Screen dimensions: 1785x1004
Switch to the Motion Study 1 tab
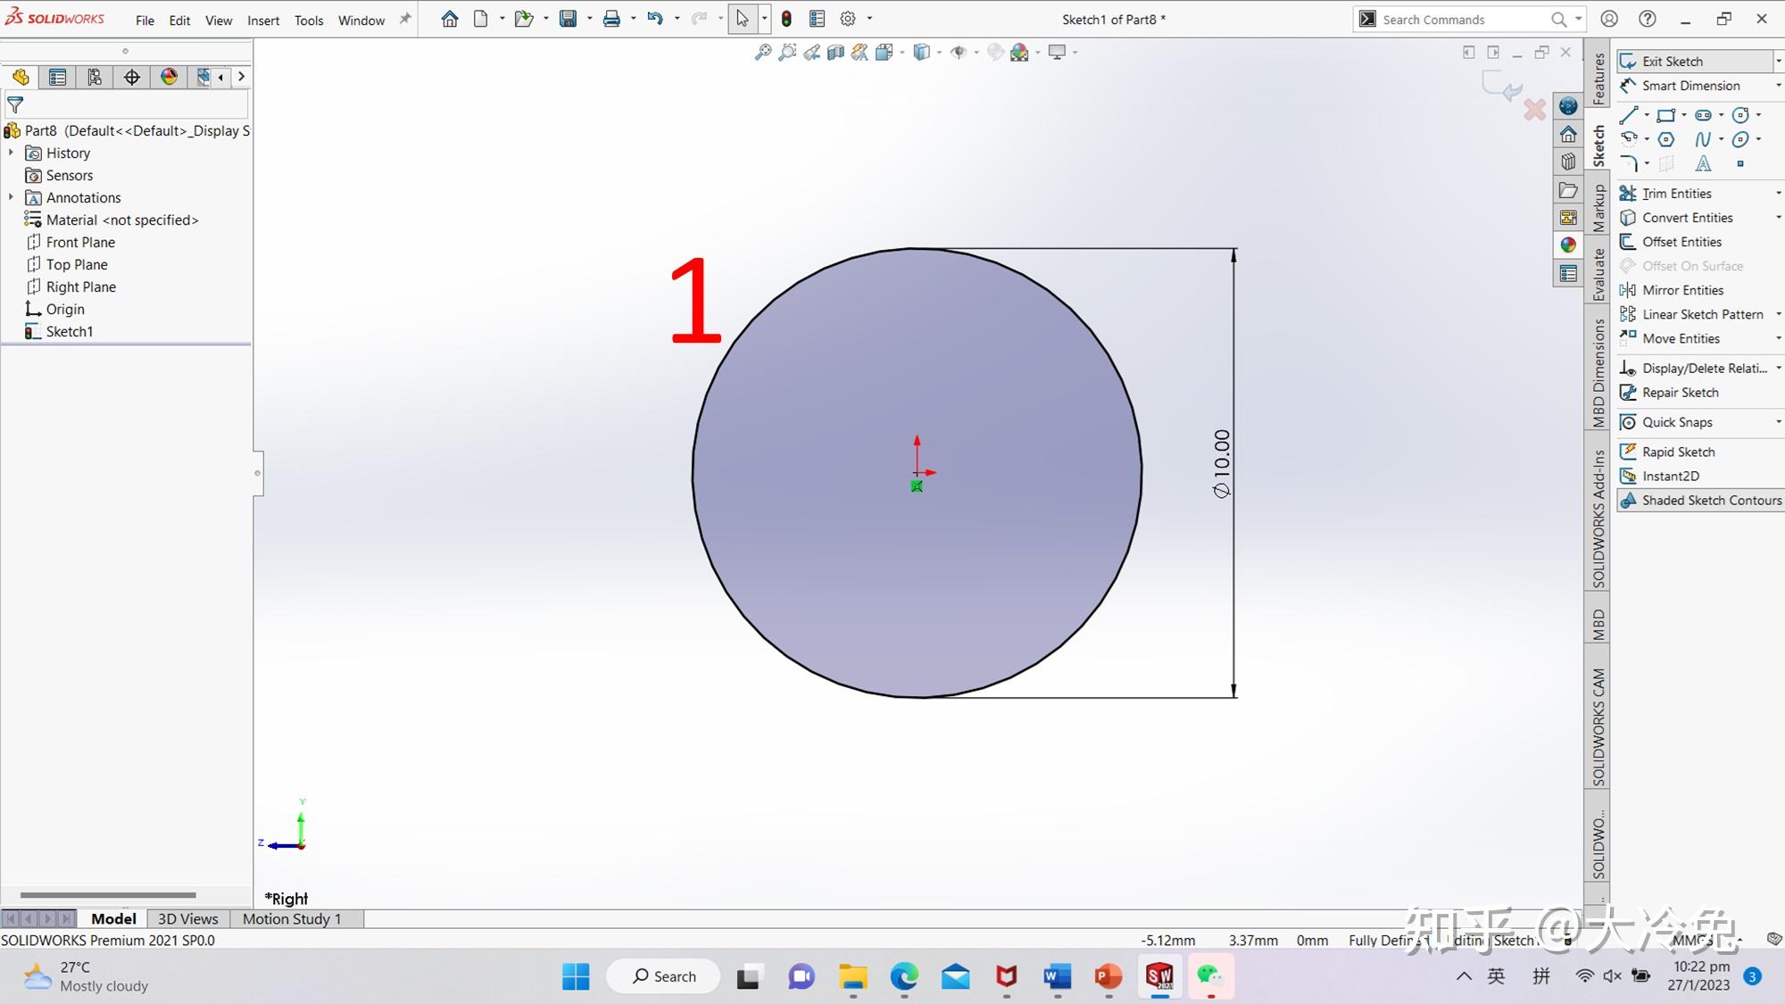tap(292, 918)
